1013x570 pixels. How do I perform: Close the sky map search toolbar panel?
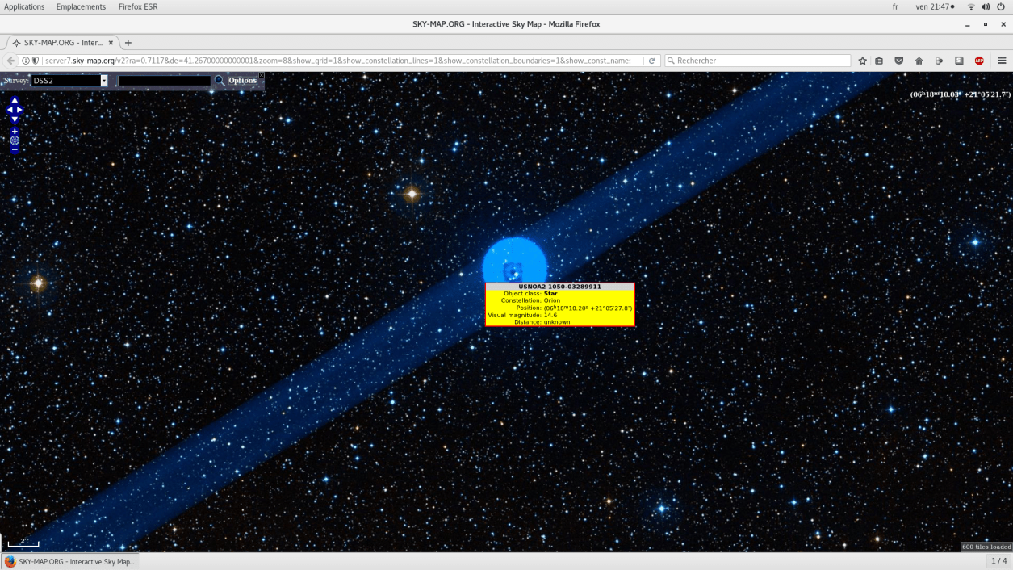(261, 75)
